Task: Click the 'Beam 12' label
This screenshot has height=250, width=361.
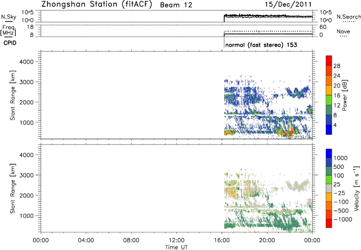Action: 176,5
